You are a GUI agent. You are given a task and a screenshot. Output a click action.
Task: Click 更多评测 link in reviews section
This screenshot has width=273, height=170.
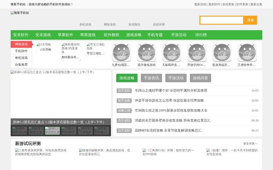(250, 144)
